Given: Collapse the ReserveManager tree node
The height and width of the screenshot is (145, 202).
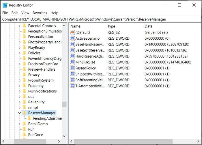Looking at the screenshot, I should click(x=19, y=113).
